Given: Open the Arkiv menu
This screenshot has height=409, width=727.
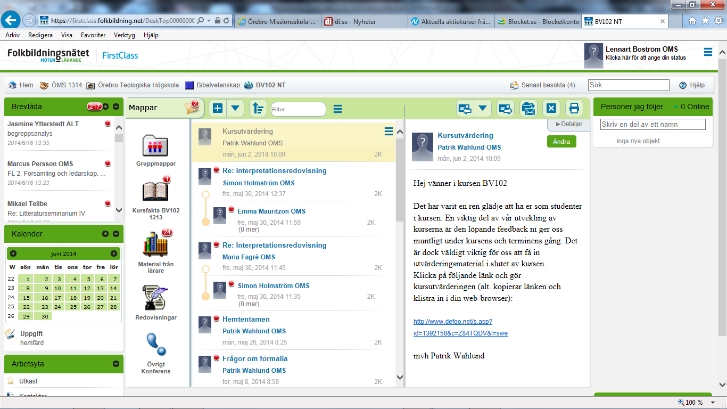Looking at the screenshot, I should [12, 35].
